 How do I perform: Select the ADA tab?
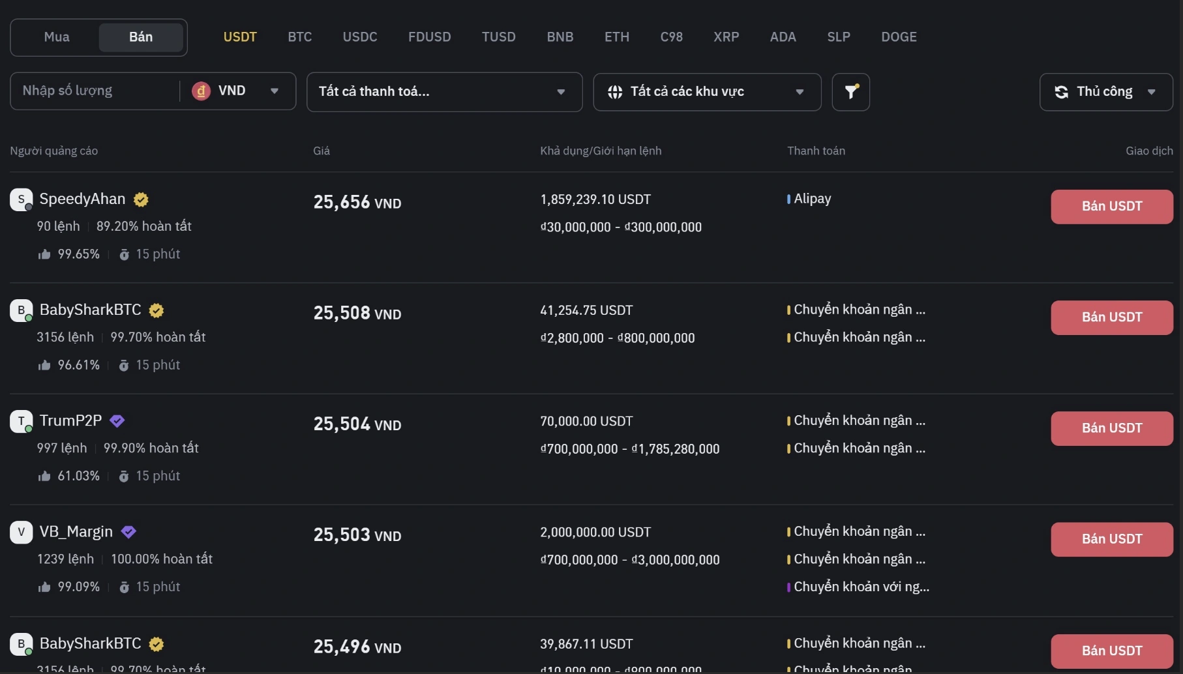[783, 37]
